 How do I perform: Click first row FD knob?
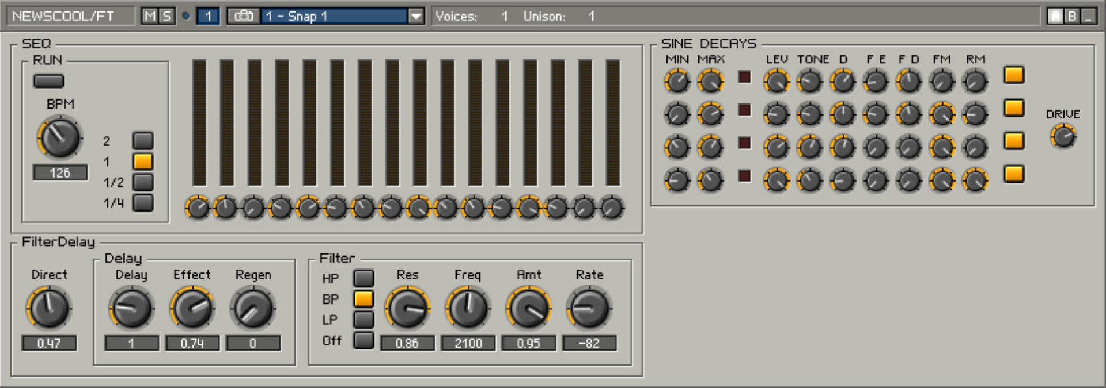pos(909,81)
